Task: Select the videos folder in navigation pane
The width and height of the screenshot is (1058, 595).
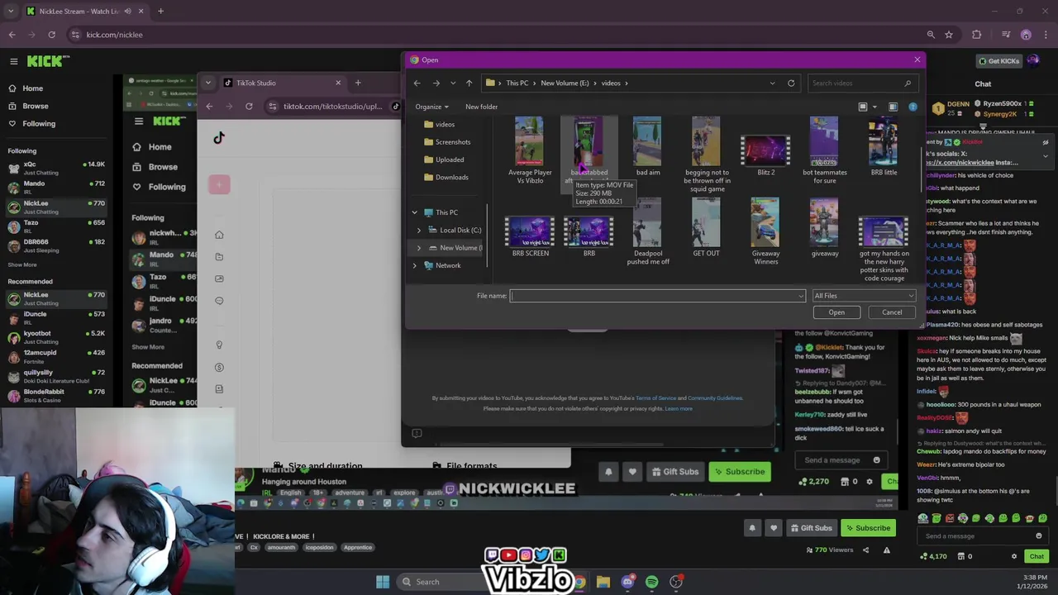Action: point(445,124)
